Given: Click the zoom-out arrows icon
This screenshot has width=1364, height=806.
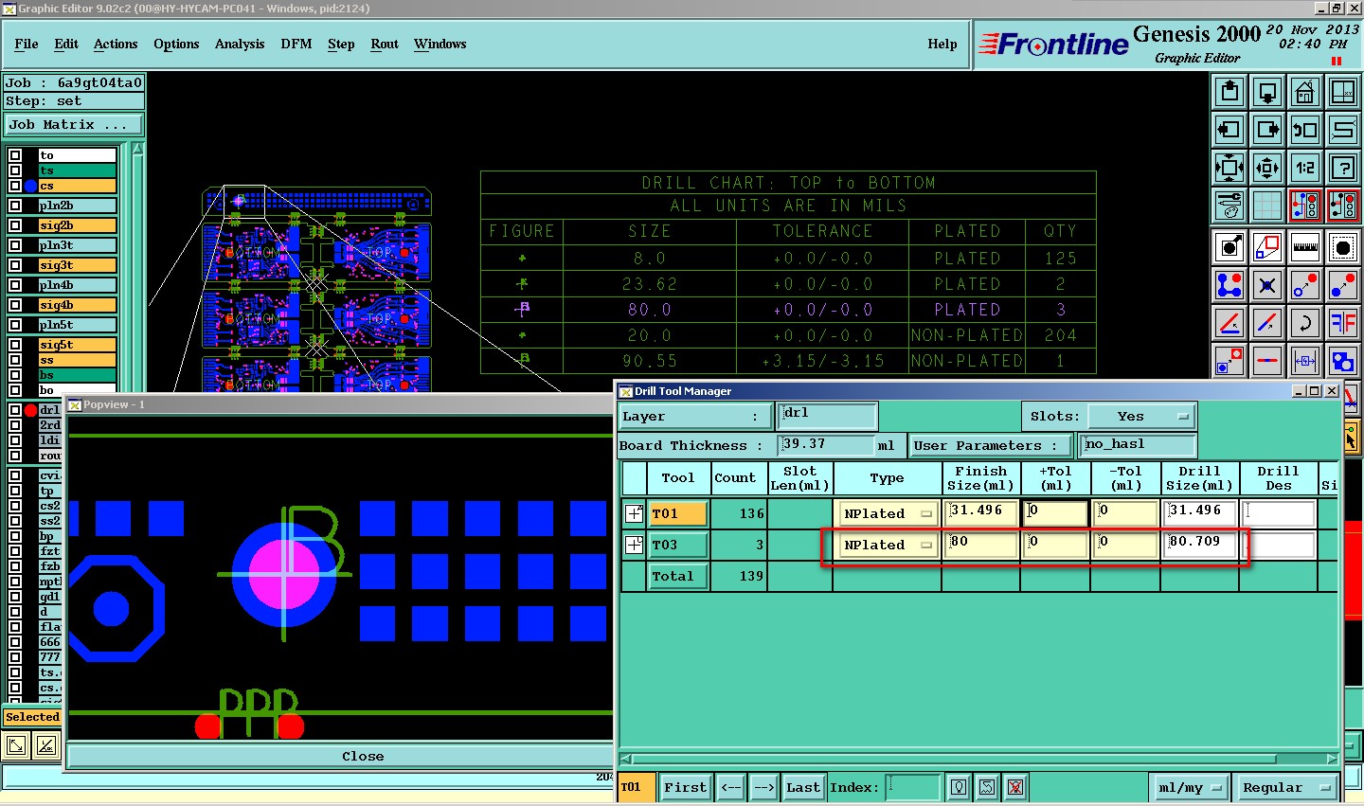Looking at the screenshot, I should (1267, 168).
